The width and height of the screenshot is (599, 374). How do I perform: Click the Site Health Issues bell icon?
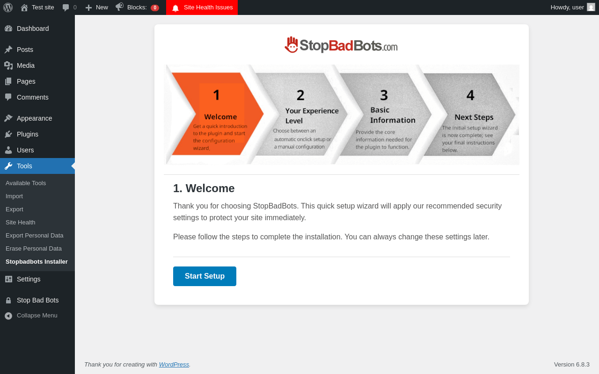tap(175, 7)
